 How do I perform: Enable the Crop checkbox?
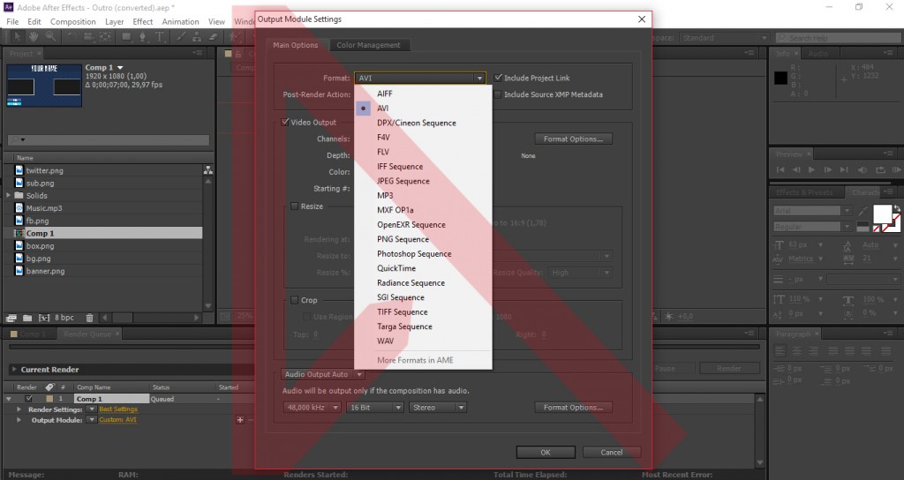pyautogui.click(x=294, y=300)
